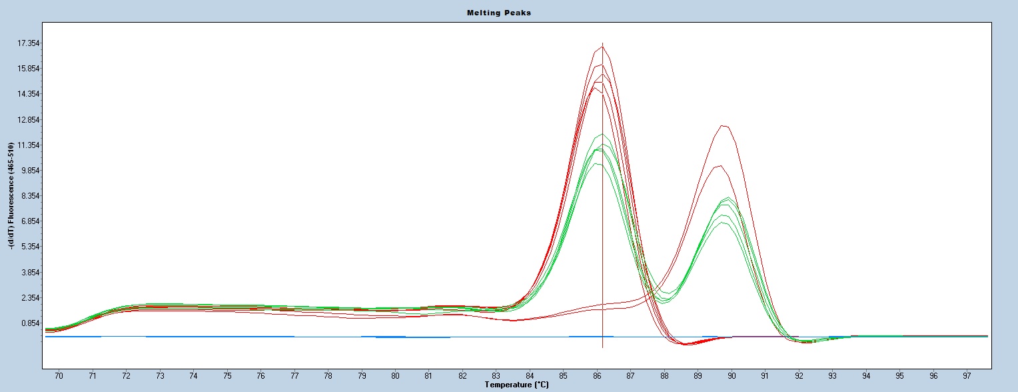Click the 12.854 y-axis tick value

[x=29, y=120]
